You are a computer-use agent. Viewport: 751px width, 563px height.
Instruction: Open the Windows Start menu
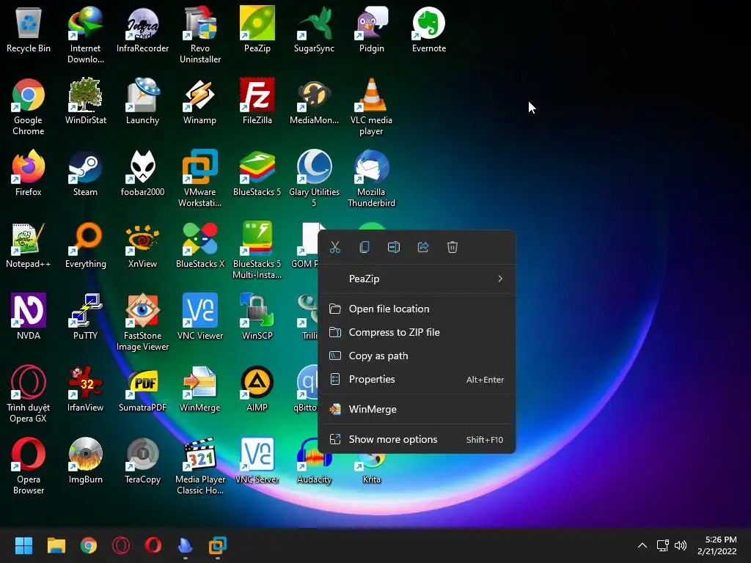point(23,545)
